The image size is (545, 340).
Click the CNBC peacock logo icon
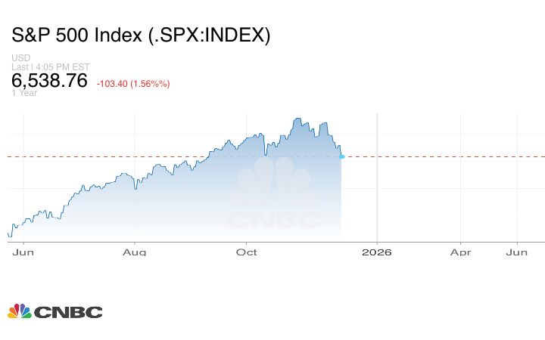pyautogui.click(x=19, y=311)
